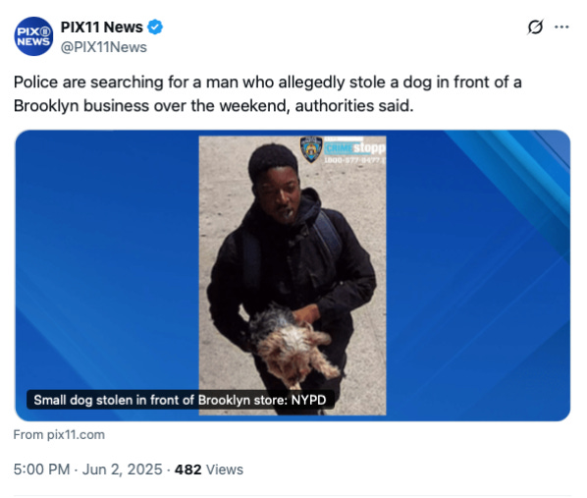The height and width of the screenshot is (498, 587).
Task: Open the three-dot more options menu
Action: coord(561,27)
